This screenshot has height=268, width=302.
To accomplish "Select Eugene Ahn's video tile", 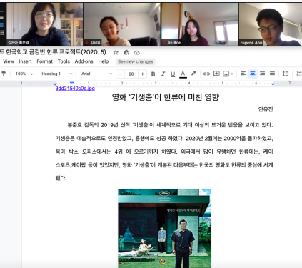I will point(271,24).
